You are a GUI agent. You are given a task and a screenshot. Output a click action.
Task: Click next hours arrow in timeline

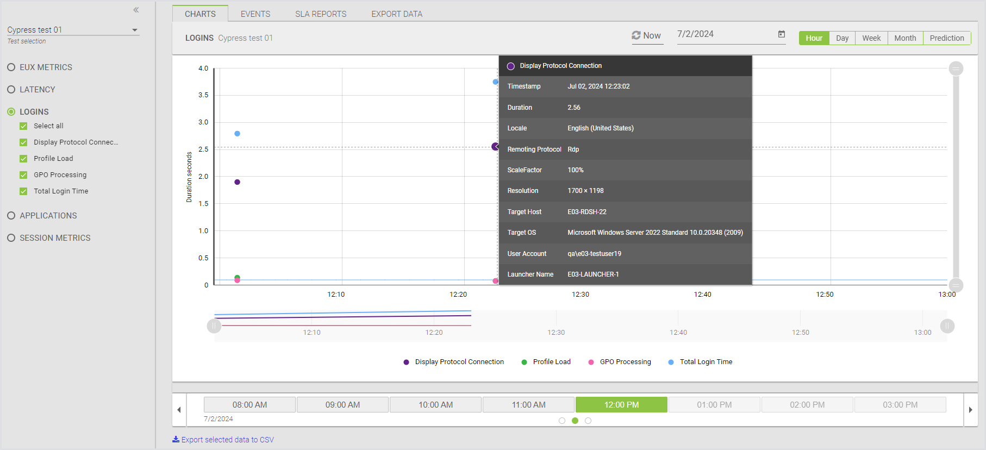[970, 410]
